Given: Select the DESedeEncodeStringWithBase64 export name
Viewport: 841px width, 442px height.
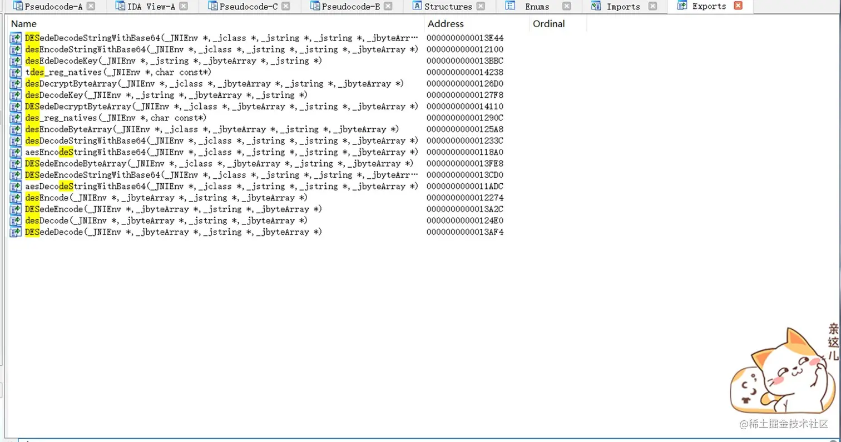Looking at the screenshot, I should pos(221,175).
